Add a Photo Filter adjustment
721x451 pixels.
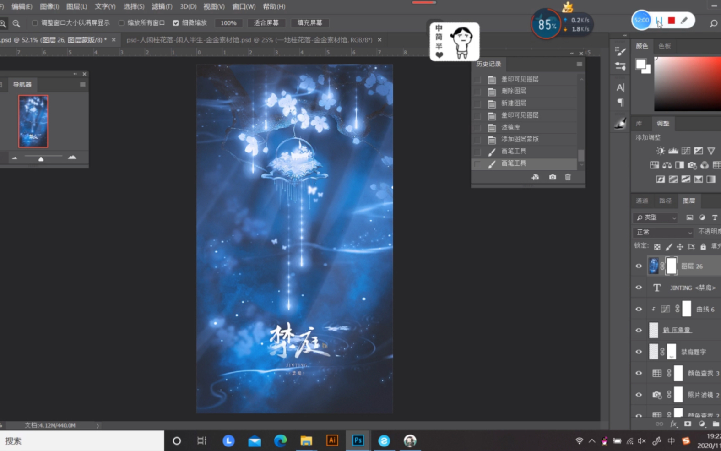pos(692,165)
